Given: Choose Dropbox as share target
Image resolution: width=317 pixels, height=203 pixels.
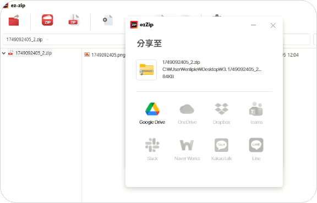Looking at the screenshot, I should pos(222,113).
